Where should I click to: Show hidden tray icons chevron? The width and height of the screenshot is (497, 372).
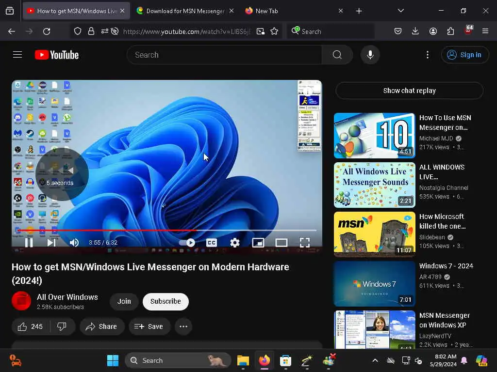[x=375, y=360]
